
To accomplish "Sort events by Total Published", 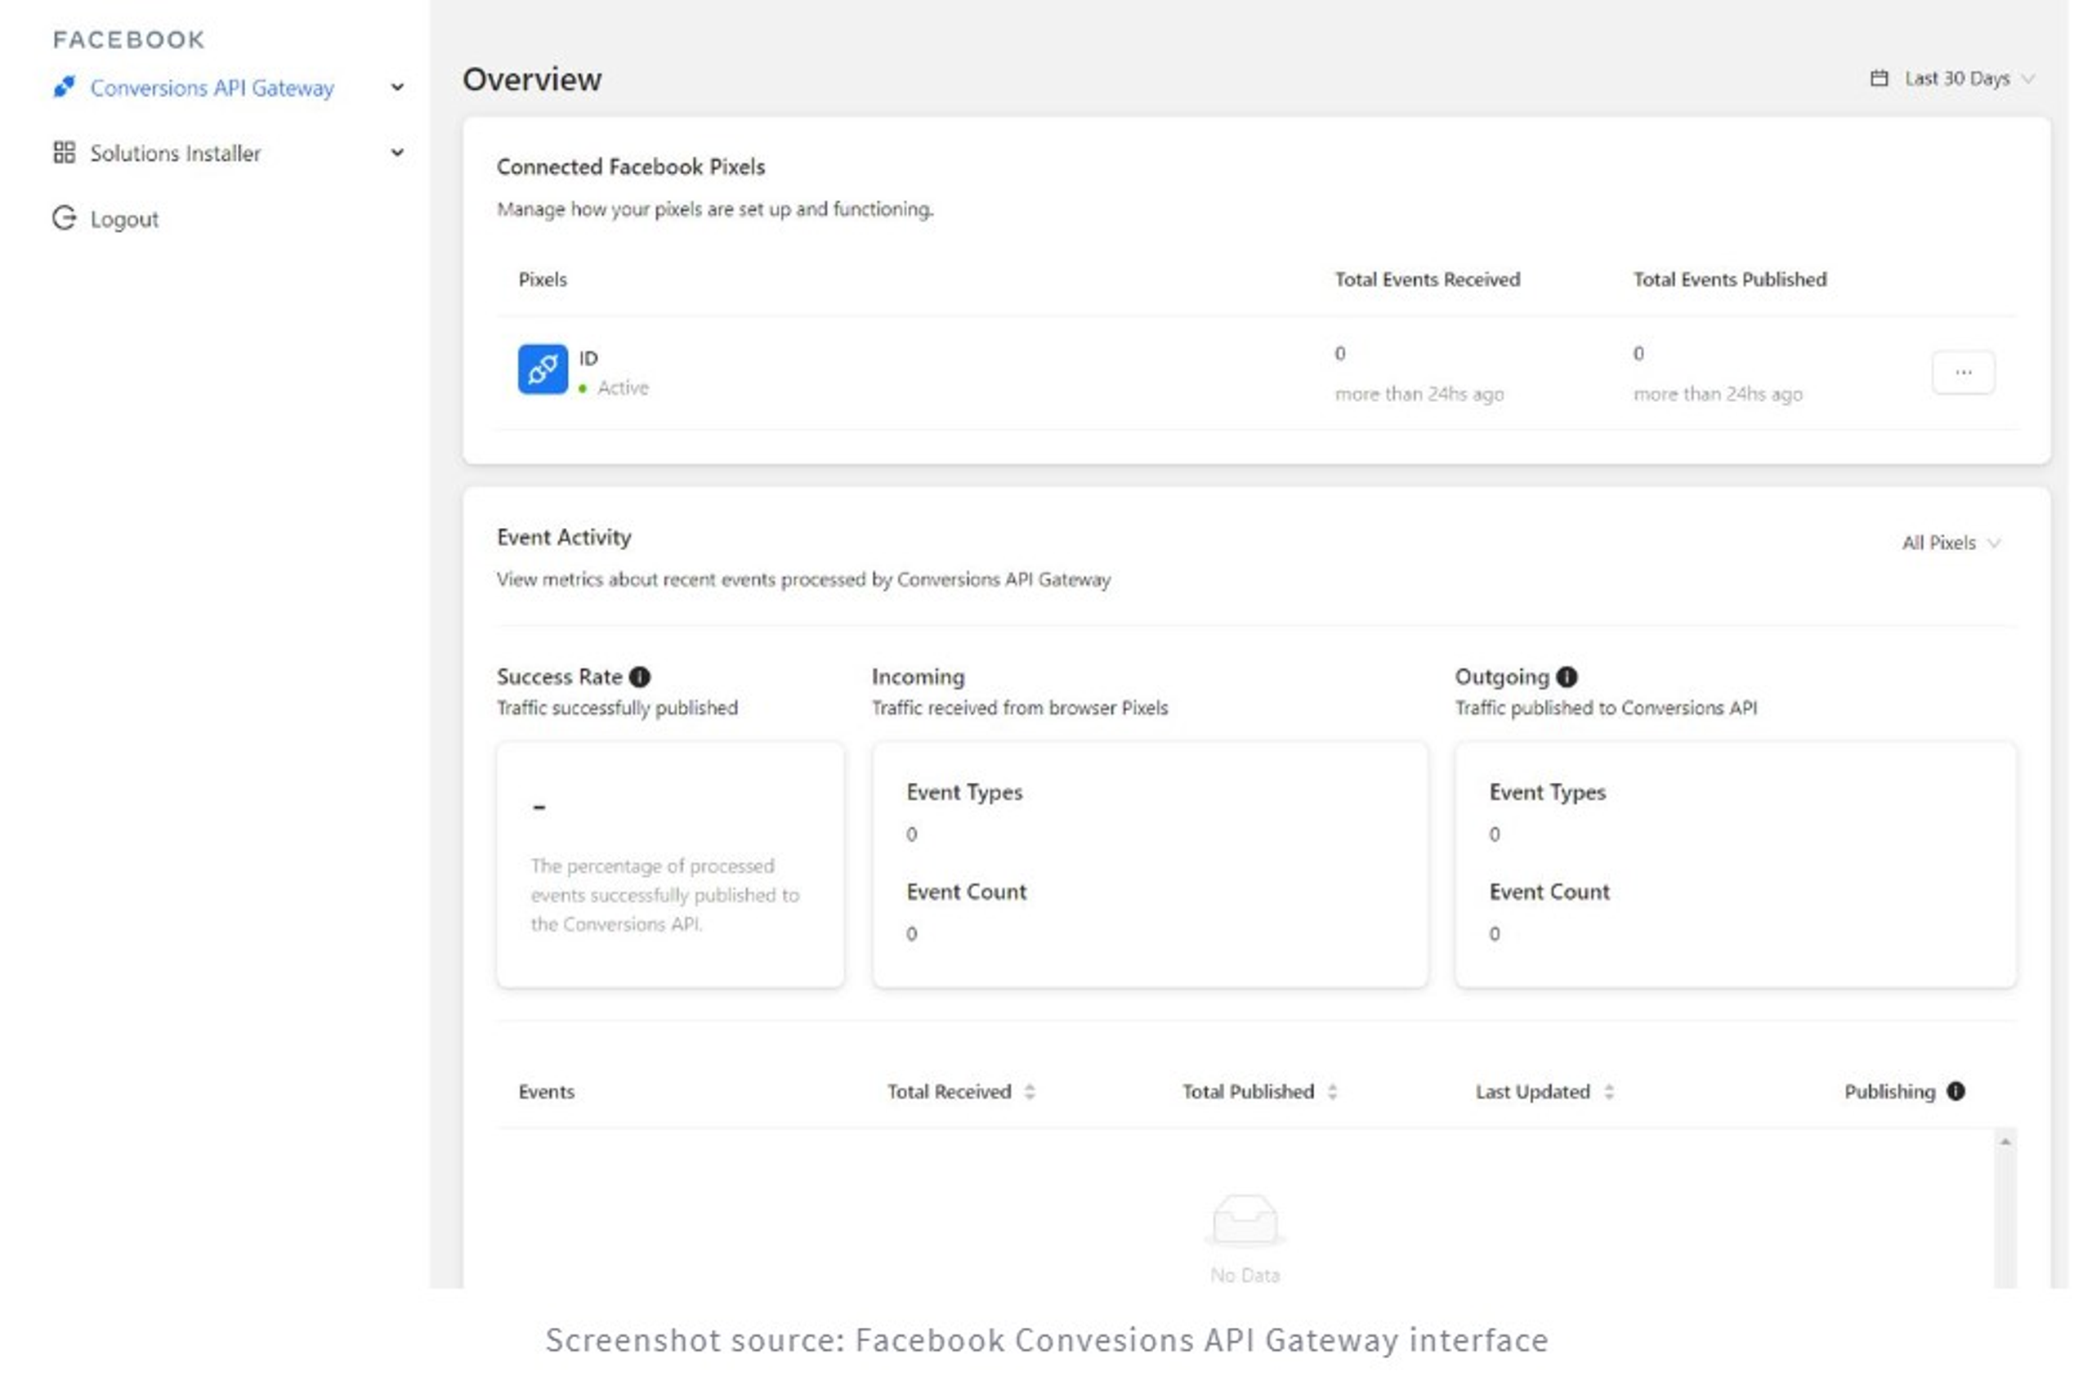I will click(x=1333, y=1093).
